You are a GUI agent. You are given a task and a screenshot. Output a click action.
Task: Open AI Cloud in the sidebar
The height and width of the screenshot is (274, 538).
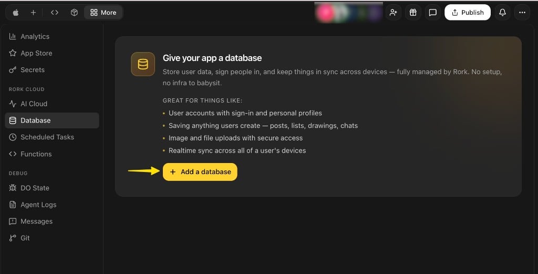point(52,104)
